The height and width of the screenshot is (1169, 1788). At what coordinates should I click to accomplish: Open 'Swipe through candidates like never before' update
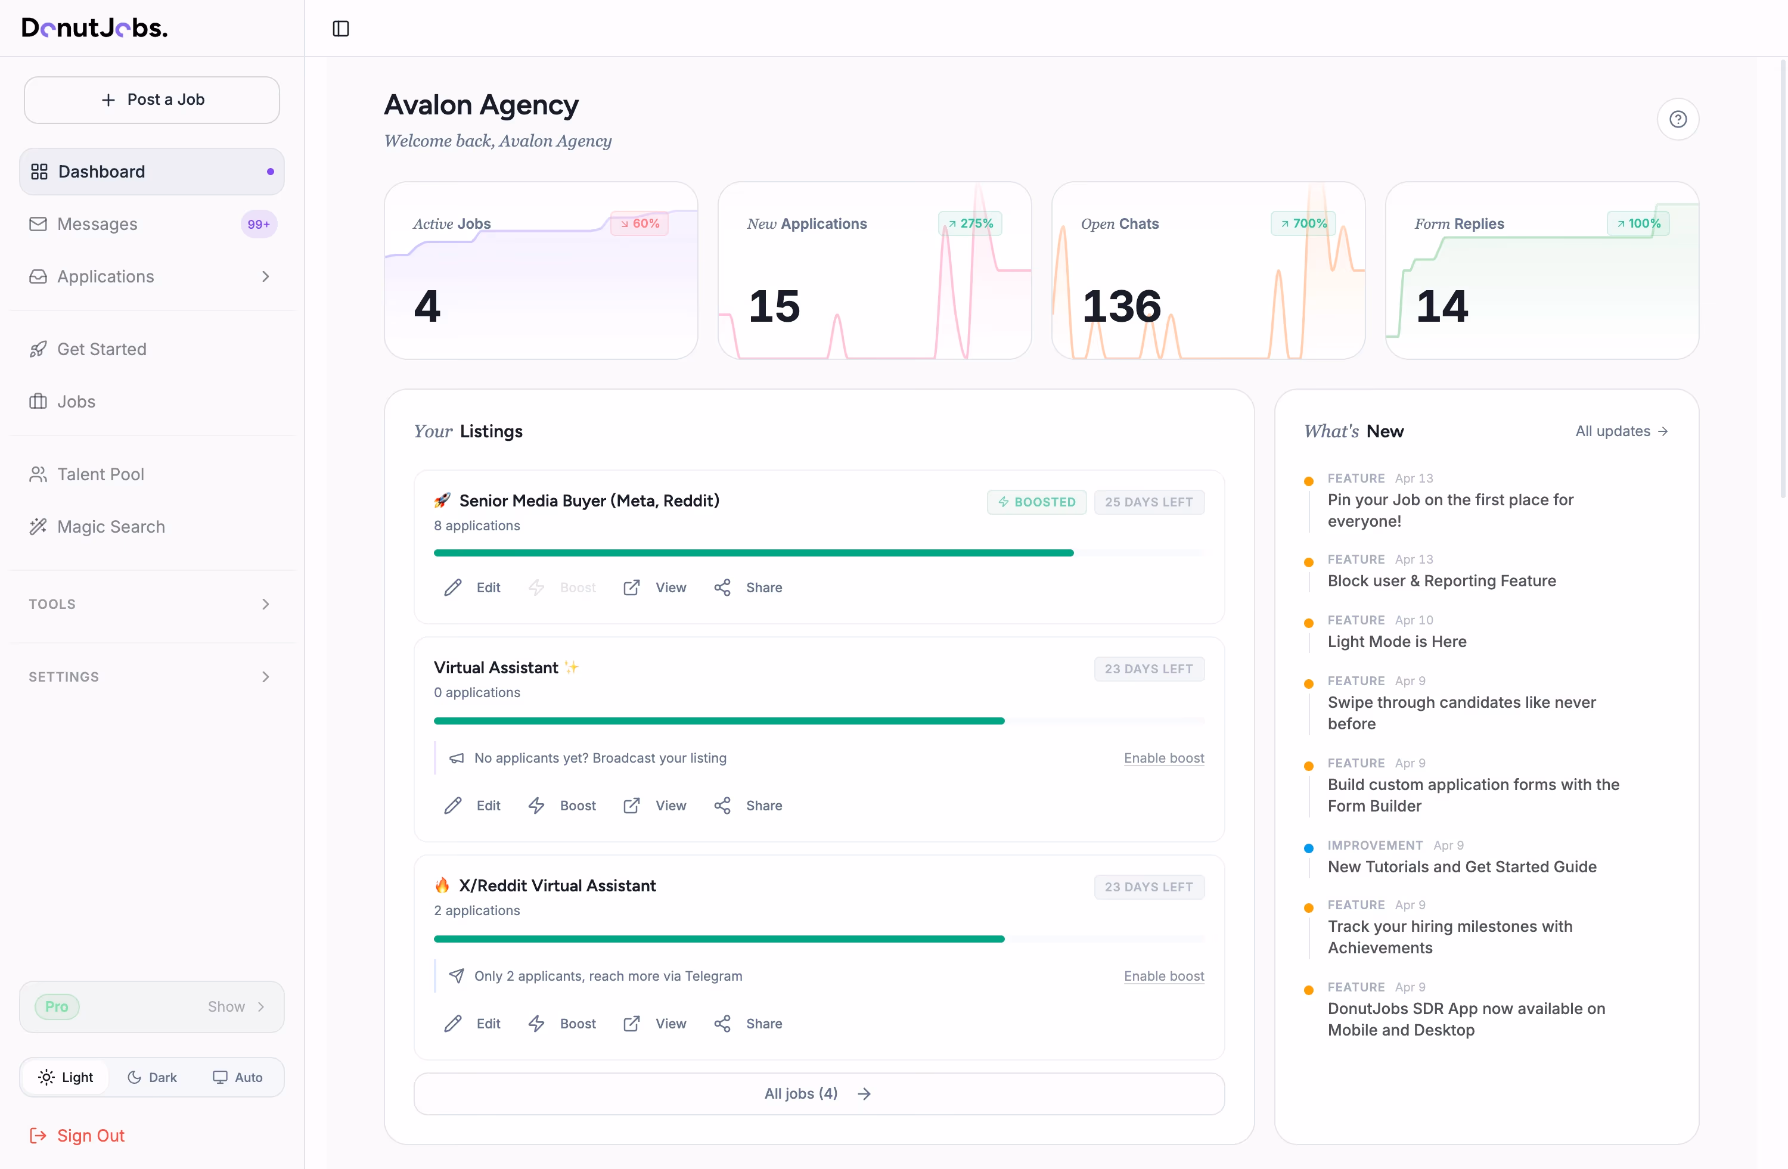coord(1461,713)
